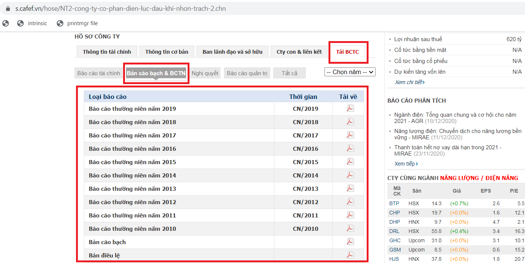Download the Bản cáo bạch PDF
The image size is (525, 263).
click(x=350, y=242)
